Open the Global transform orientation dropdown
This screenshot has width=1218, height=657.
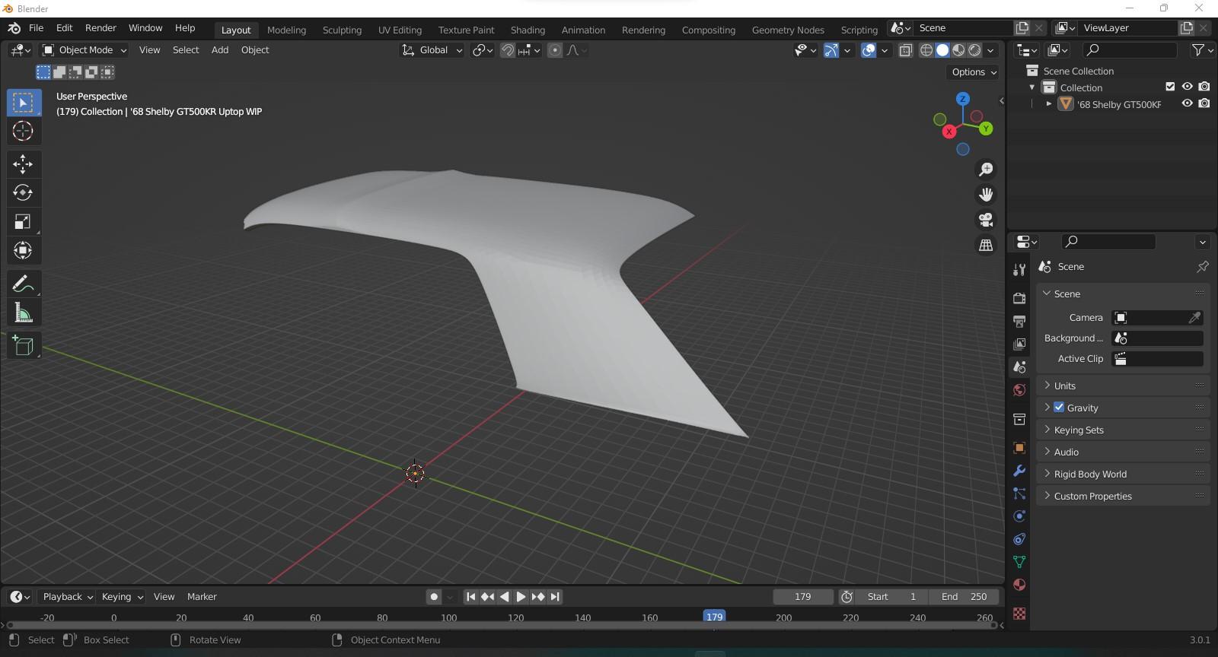tap(432, 50)
